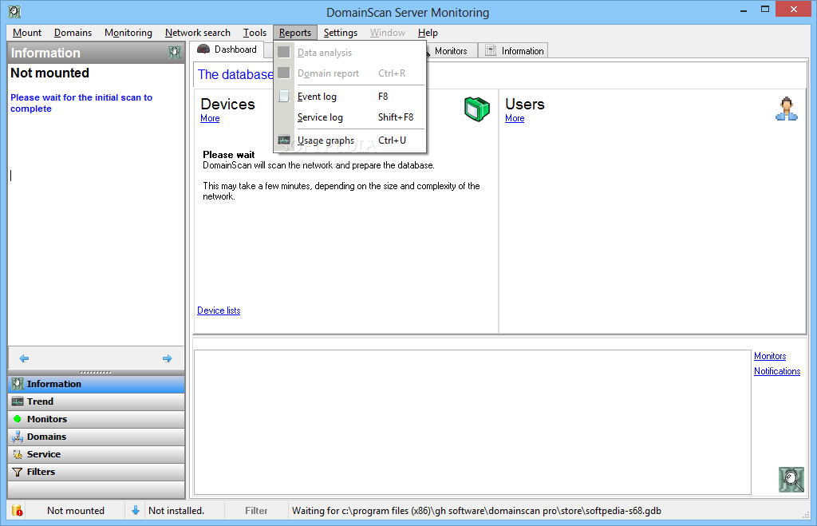Minimize the DomainScan window
The height and width of the screenshot is (526, 817).
click(x=744, y=10)
